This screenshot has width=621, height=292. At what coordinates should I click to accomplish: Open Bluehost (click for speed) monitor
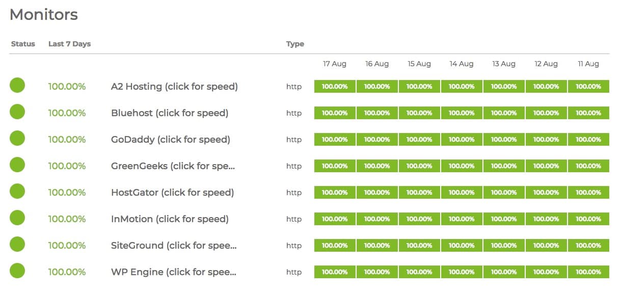[170, 113]
